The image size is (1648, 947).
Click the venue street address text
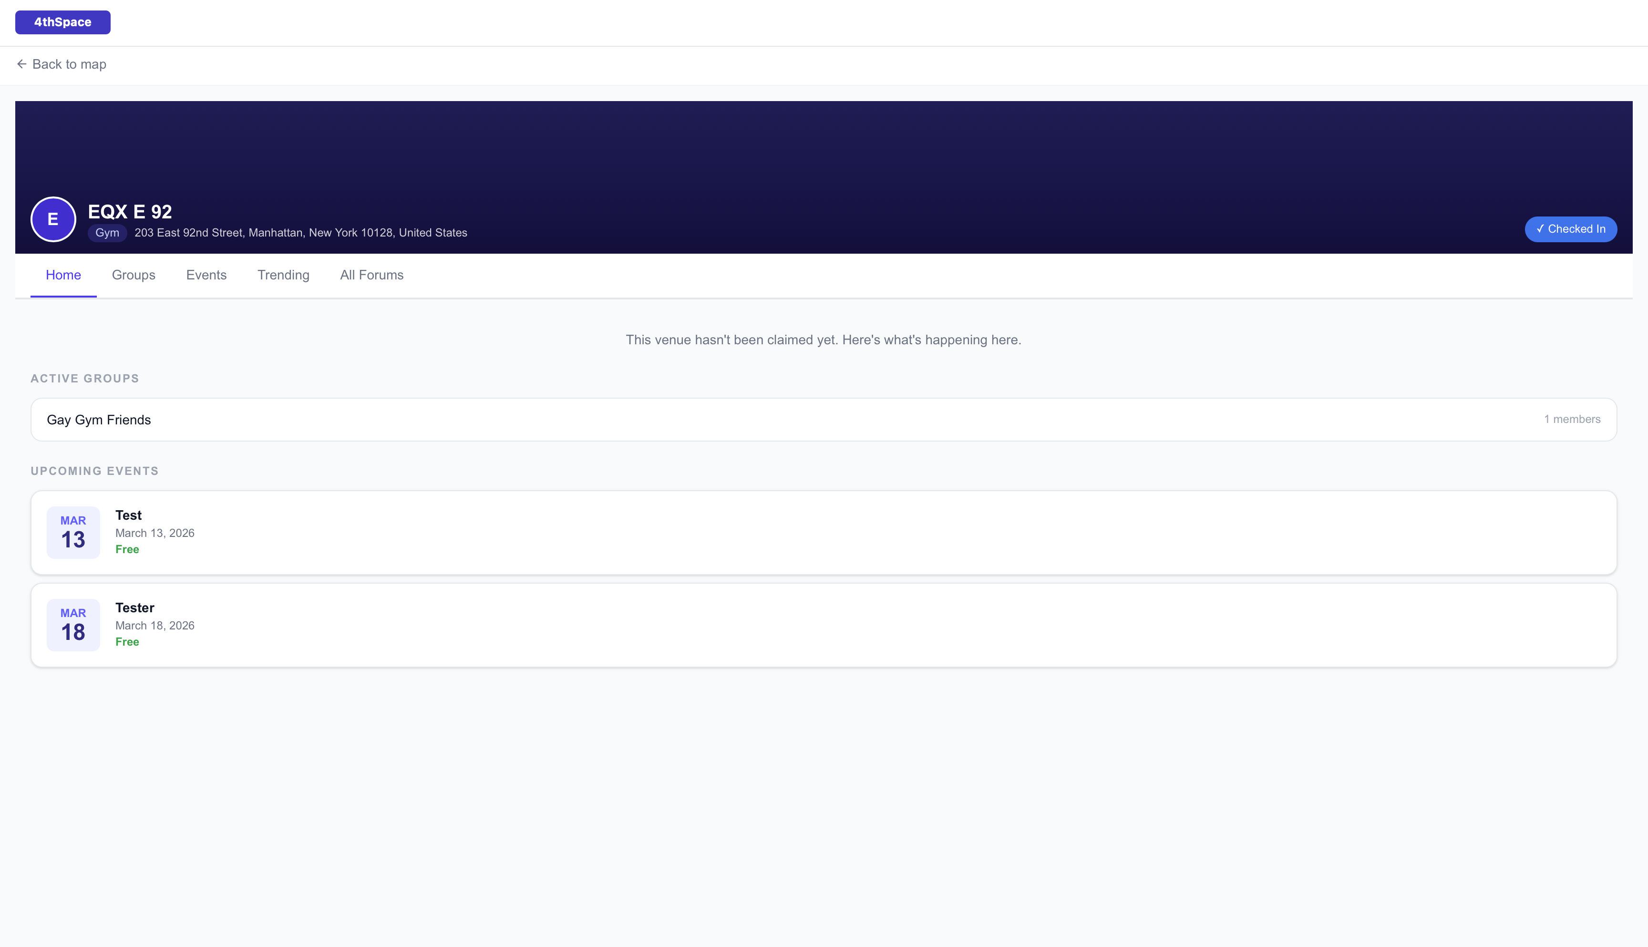[x=300, y=233]
